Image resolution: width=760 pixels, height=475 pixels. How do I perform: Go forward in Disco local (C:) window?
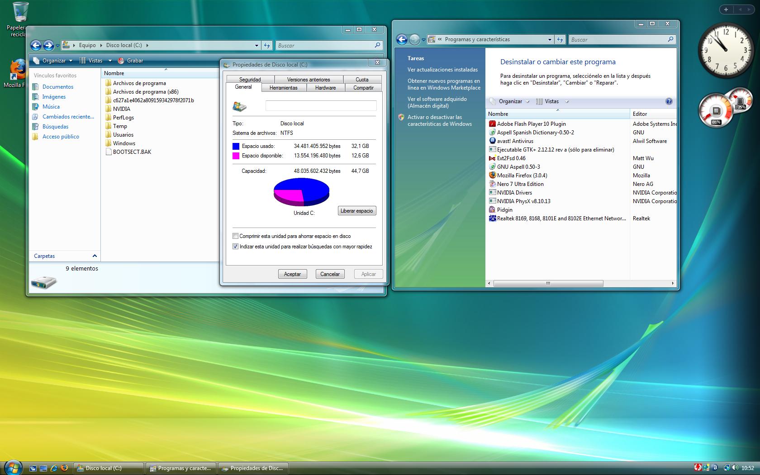tap(48, 45)
